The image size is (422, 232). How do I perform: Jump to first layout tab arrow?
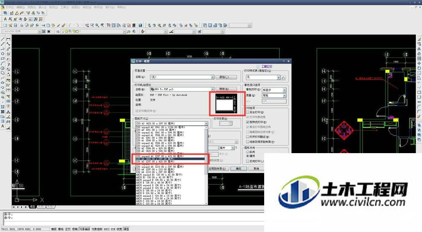tap(14, 207)
